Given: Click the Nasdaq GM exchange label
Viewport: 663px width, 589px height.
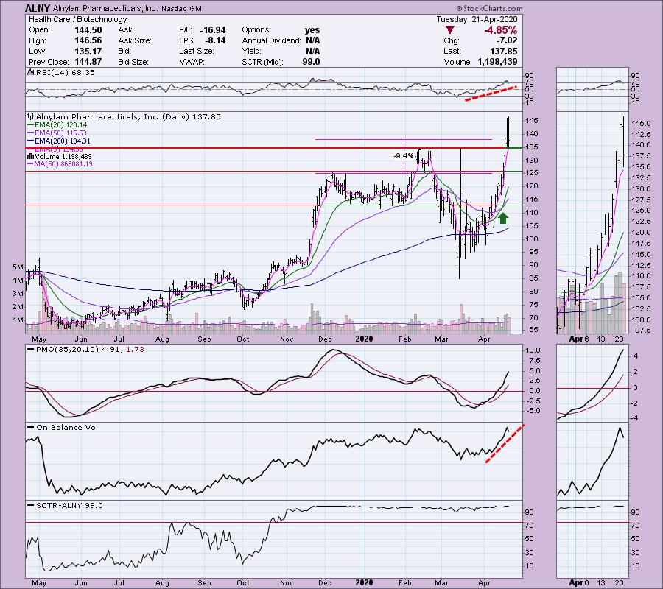Looking at the screenshot, I should click(181, 8).
